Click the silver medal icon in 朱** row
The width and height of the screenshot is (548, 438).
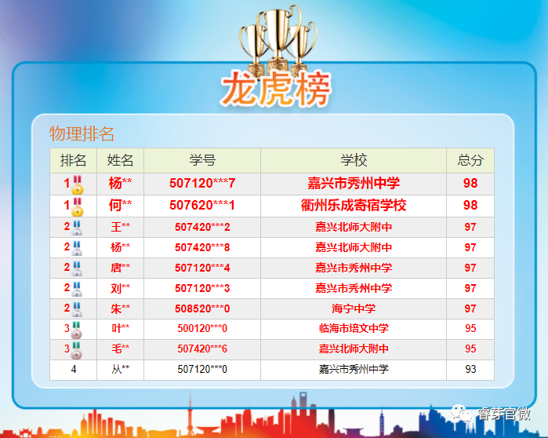click(77, 309)
